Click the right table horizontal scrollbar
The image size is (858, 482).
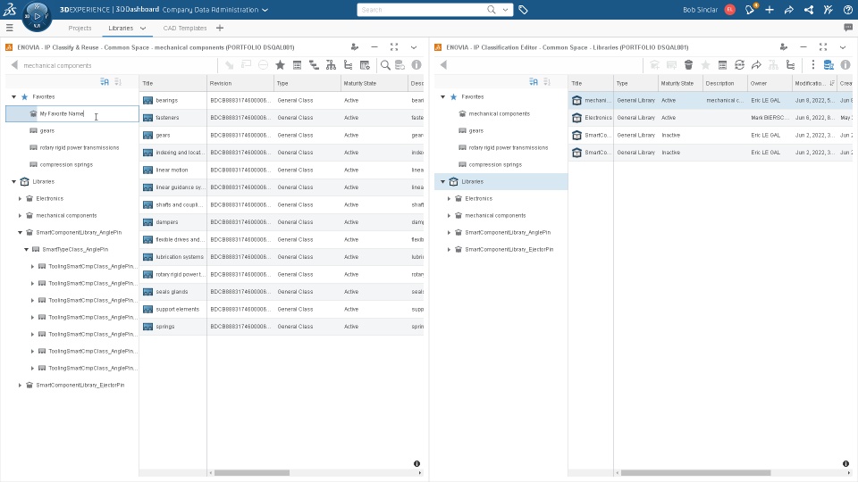click(696, 473)
